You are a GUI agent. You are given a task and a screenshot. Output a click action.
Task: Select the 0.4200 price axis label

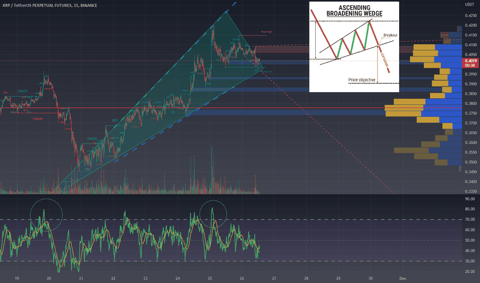point(471,25)
